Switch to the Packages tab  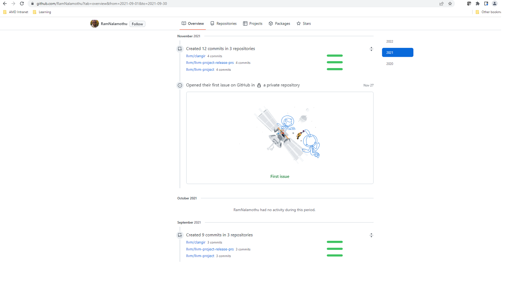(x=279, y=24)
